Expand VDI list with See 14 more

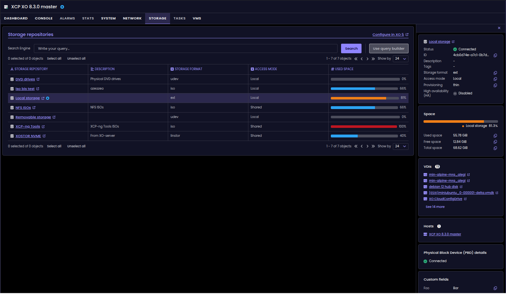pos(435,207)
